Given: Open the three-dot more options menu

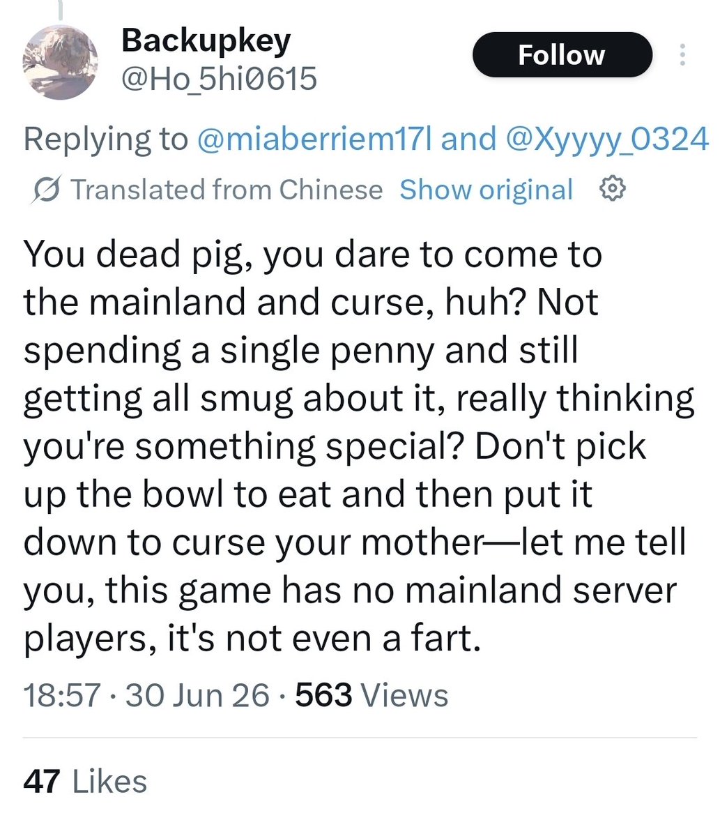Looking at the screenshot, I should (682, 55).
